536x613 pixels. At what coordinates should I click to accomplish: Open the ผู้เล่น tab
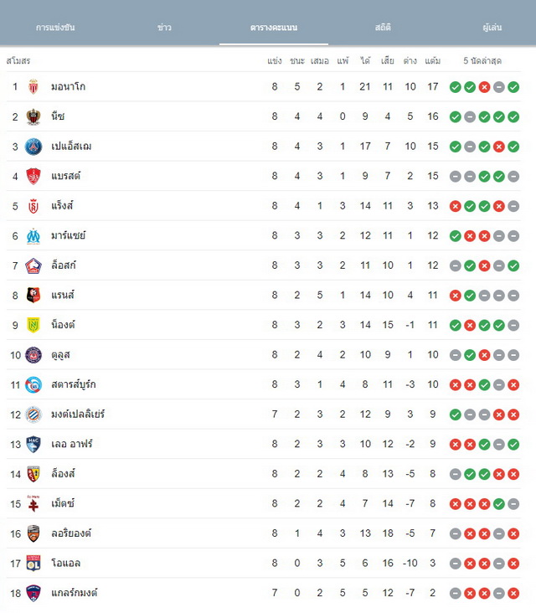click(x=492, y=28)
